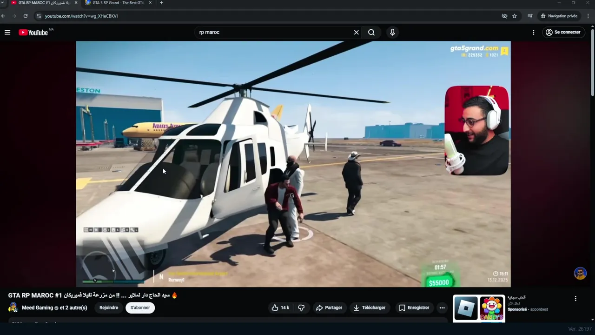
Task: Click Enregistrer to save the video
Action: click(414, 308)
